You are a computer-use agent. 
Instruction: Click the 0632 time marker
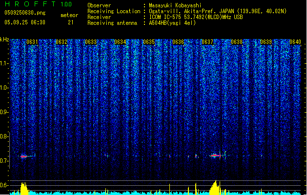[61, 42]
